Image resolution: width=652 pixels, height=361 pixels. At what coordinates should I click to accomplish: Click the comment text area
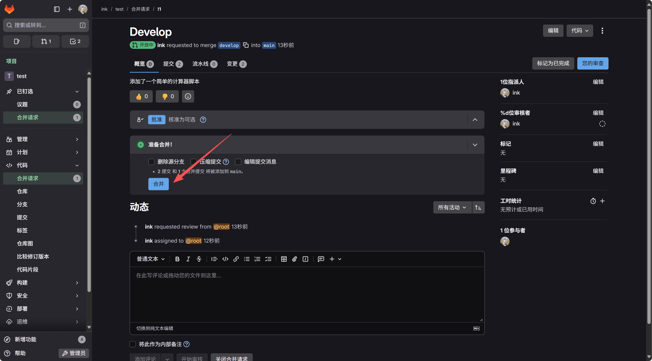click(x=307, y=294)
